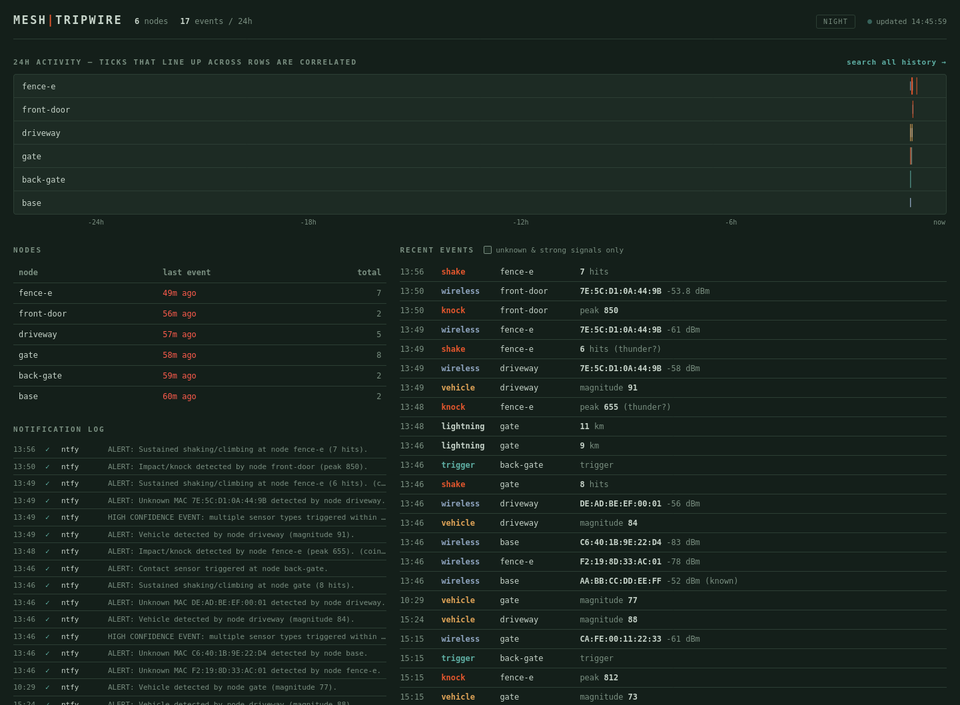Click the tick mark in front-door timeline row

913,109
